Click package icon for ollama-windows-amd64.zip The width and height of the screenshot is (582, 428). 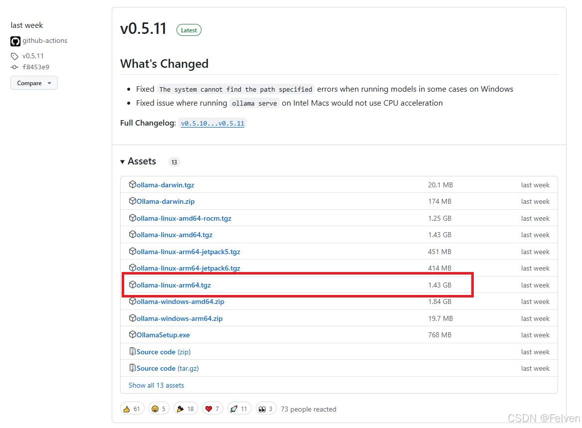133,301
